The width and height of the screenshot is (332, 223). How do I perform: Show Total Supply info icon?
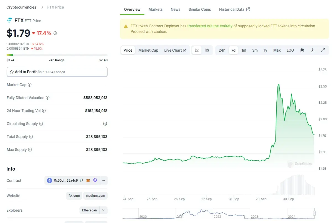pyautogui.click(x=31, y=137)
